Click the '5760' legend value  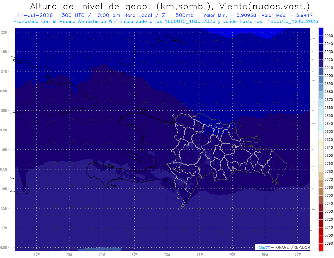(x=329, y=187)
